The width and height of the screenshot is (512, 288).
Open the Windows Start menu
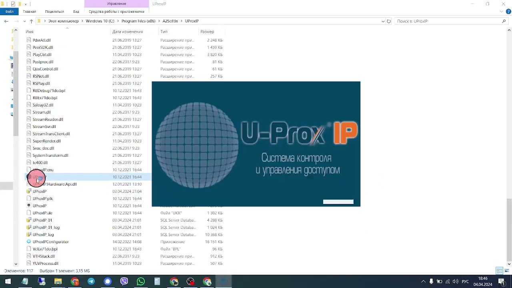tap(8, 282)
